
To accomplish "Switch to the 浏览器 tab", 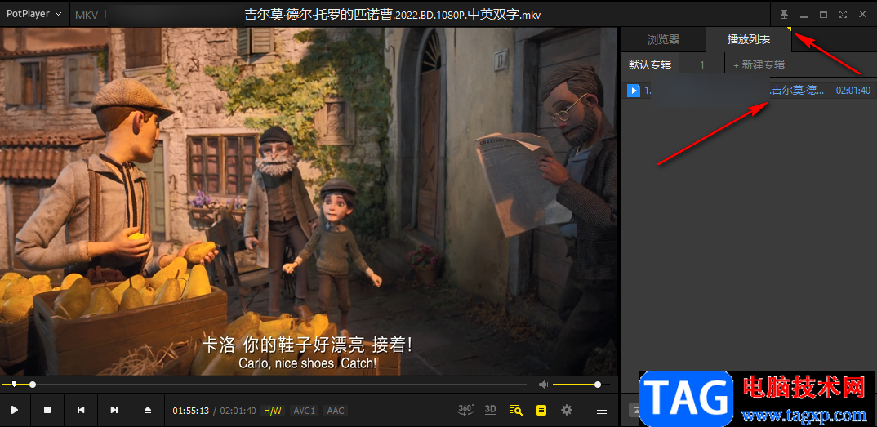I will click(x=663, y=39).
